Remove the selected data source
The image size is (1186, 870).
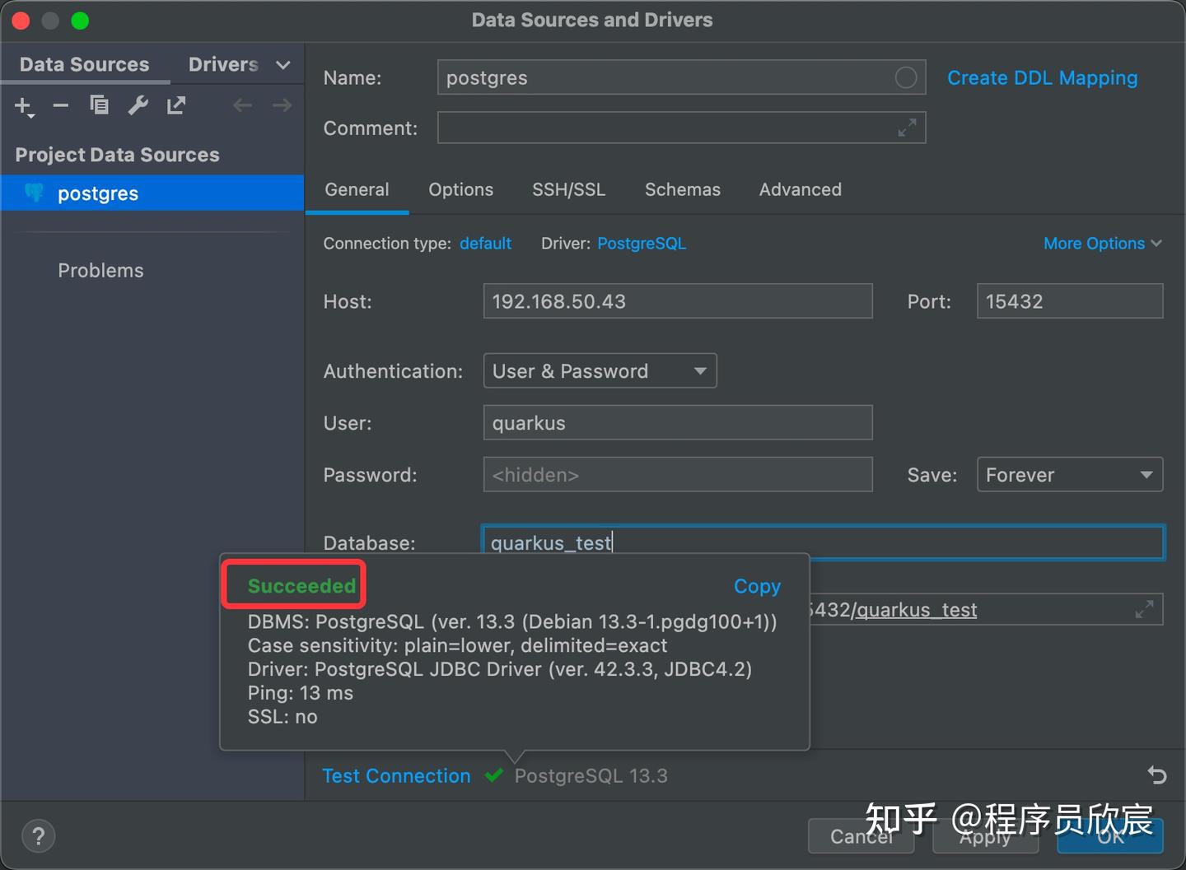tap(59, 105)
